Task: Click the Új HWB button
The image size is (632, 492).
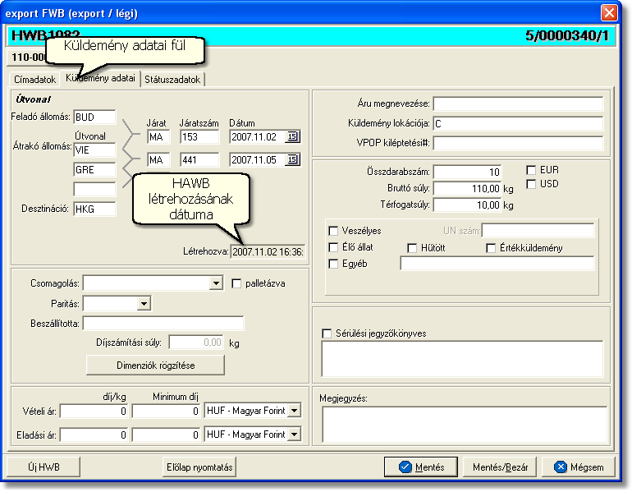Action: click(44, 467)
